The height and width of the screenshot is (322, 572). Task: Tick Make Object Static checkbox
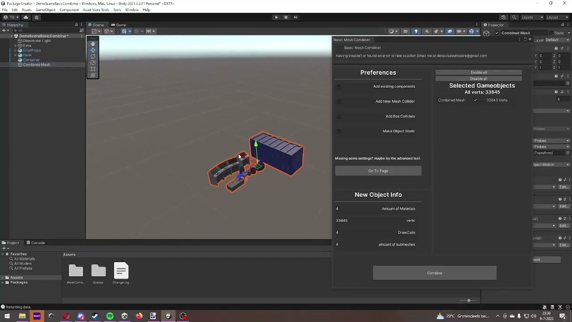(338, 131)
